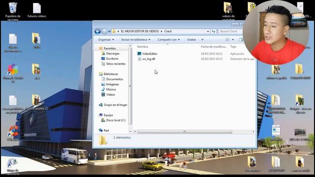
Task: Select the futuros videos file on desktop
Action: coord(37,10)
